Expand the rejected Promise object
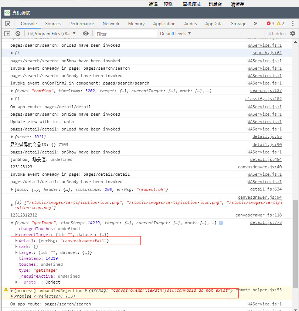299x311 pixels. point(12,296)
